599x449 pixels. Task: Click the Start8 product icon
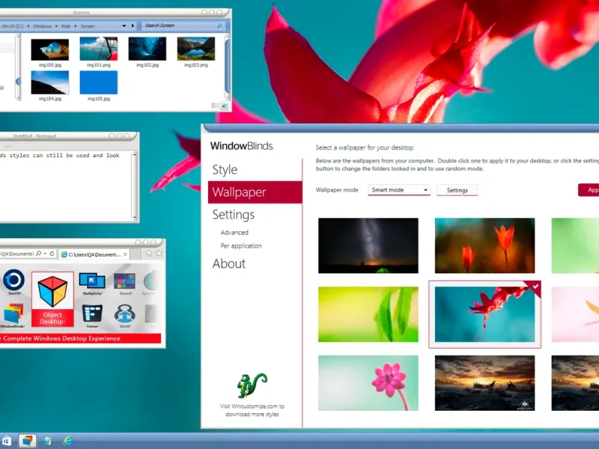point(124,314)
